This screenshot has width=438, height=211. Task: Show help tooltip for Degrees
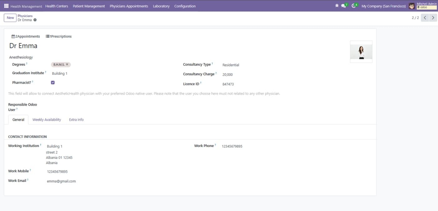click(x=27, y=64)
